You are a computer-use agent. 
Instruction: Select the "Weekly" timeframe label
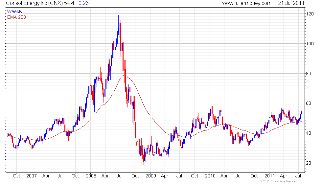point(14,12)
